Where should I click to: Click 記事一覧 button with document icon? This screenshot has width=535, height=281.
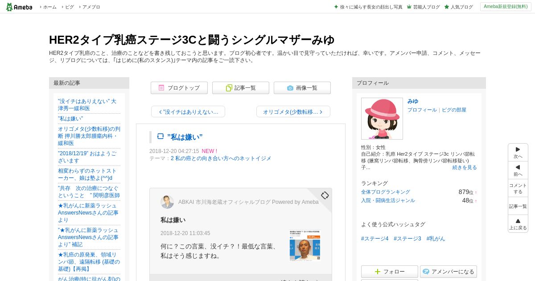(x=241, y=88)
